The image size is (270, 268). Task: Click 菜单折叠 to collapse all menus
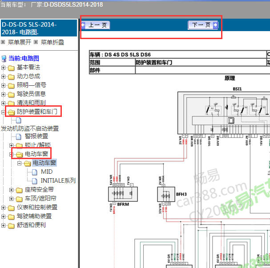tap(52, 42)
